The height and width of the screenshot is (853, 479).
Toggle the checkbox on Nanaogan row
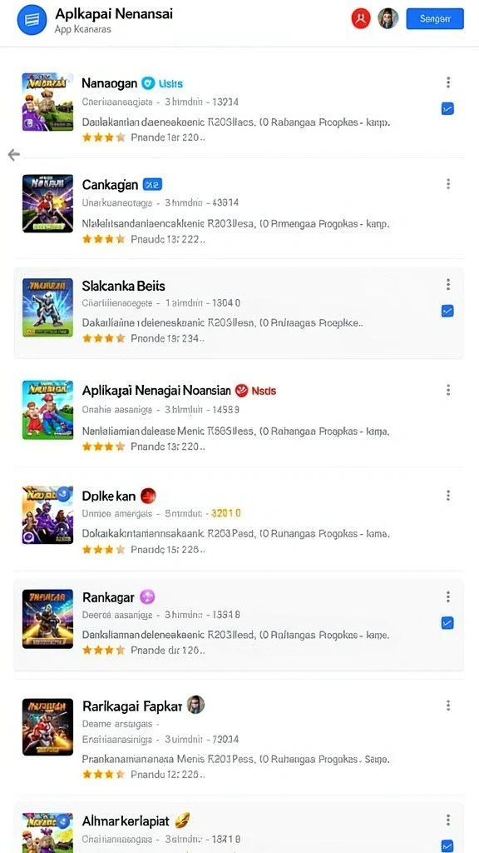[x=447, y=109]
